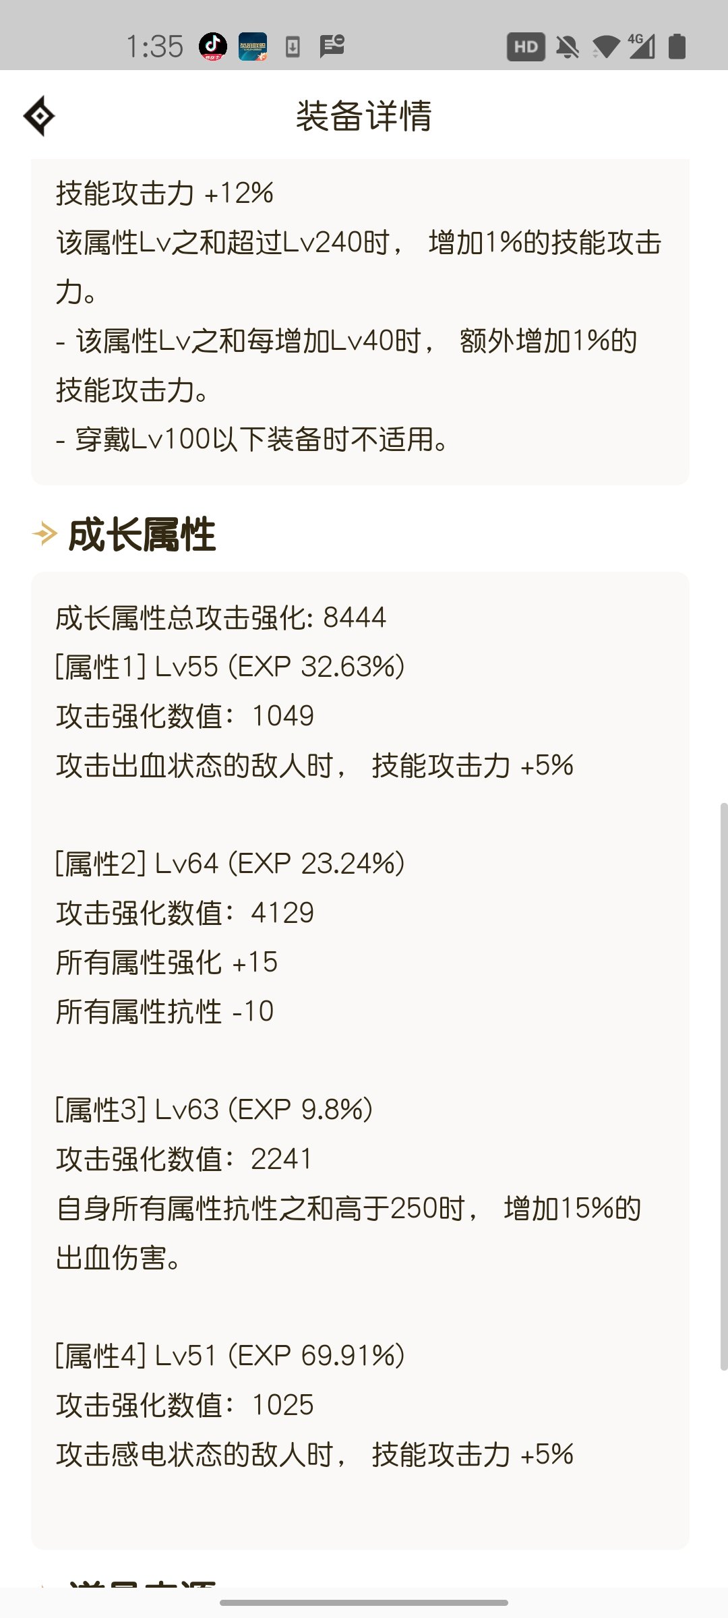Open the message notification icon
The image size is (728, 1618).
click(332, 47)
